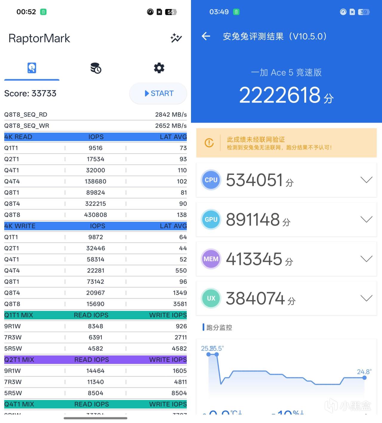Viewport: 382px width, 423px height.
Task: Tap the 73142 write IOPS value
Action: click(95, 282)
